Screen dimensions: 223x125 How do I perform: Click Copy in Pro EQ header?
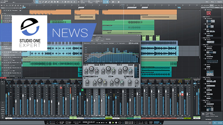pos(97,41)
